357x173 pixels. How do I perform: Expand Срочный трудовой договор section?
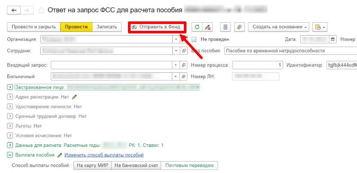[x=10, y=116]
